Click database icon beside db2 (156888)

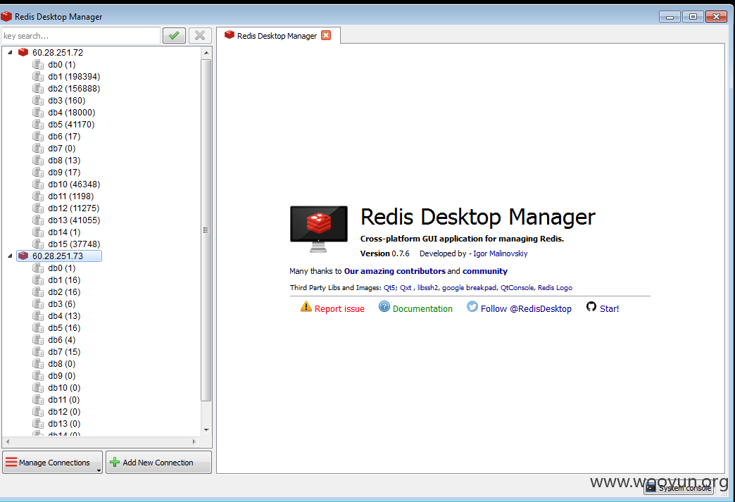(x=38, y=88)
